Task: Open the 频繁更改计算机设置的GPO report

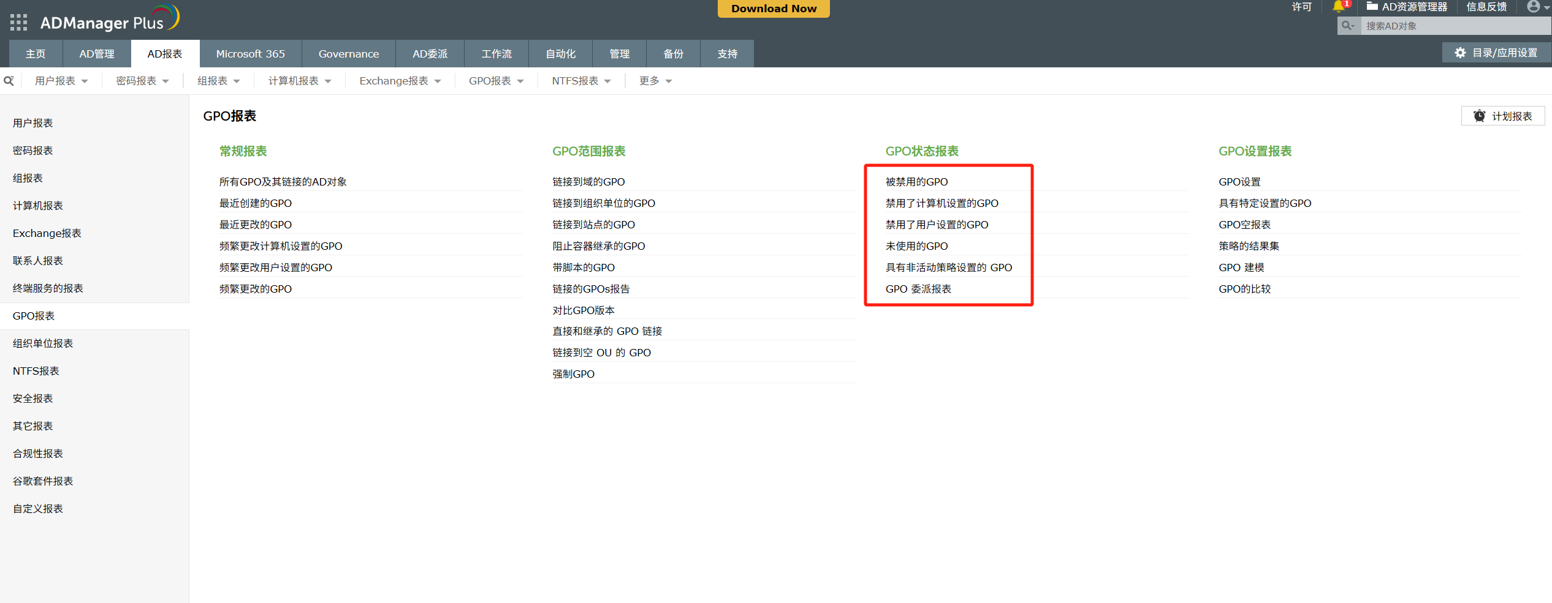Action: (x=281, y=246)
